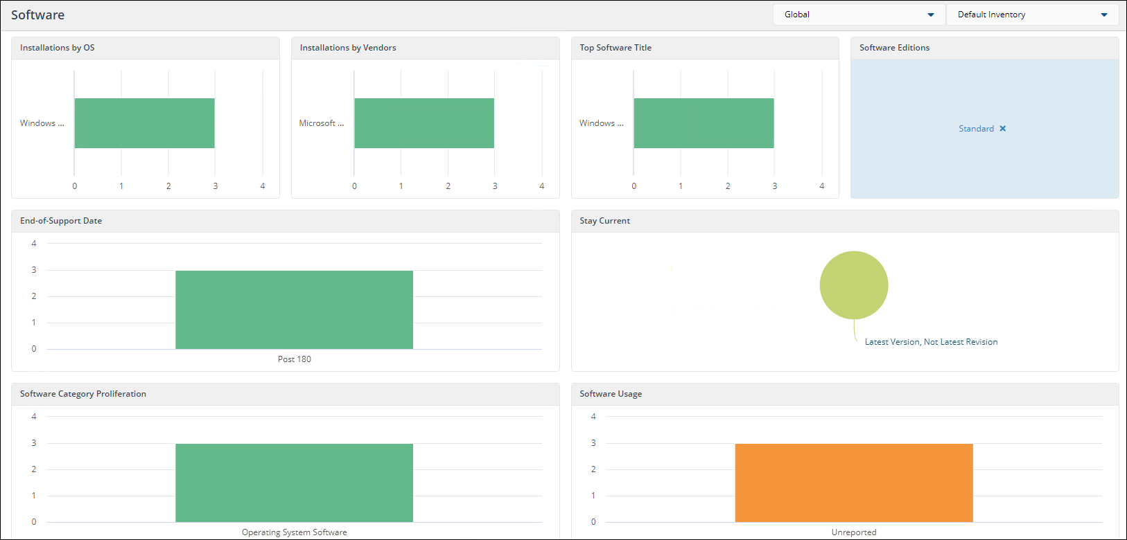Click the Standard link in Software Editions

976,129
